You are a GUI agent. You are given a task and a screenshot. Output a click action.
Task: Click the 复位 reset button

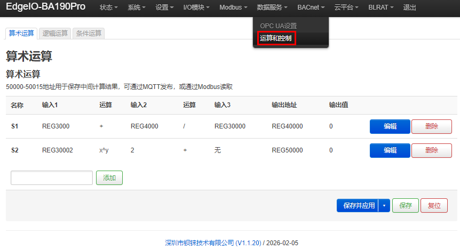pyautogui.click(x=434, y=205)
